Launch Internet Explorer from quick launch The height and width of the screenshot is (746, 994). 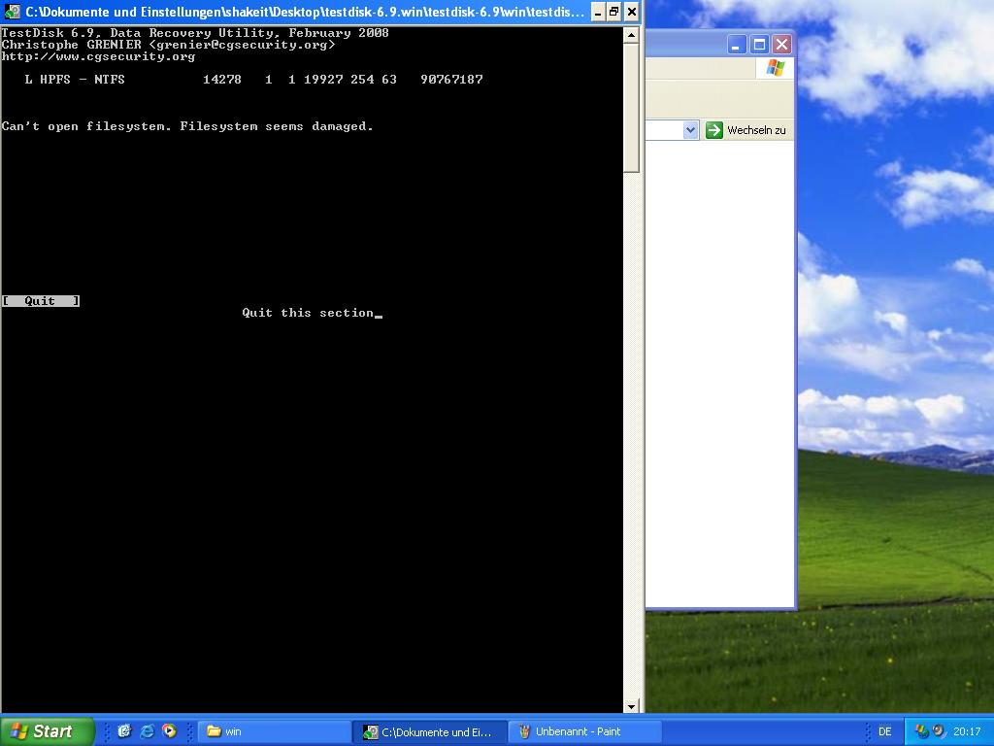pyautogui.click(x=148, y=731)
